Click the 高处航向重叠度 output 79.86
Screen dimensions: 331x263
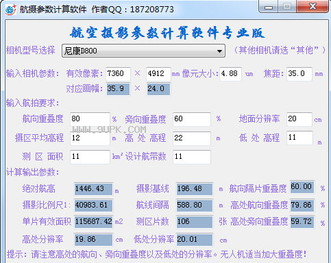click(x=302, y=205)
